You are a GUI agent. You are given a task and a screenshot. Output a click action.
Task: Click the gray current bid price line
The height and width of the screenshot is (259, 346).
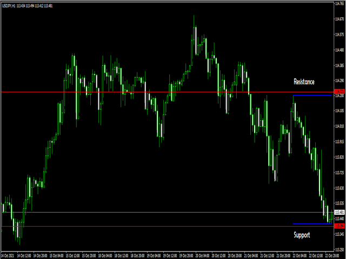168,212
